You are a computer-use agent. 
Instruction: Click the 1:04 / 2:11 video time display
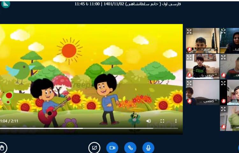tap(9, 121)
